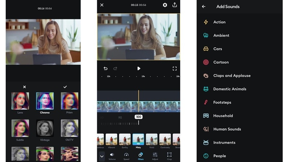
Task: Tap the People category face icon
Action: 206,156
